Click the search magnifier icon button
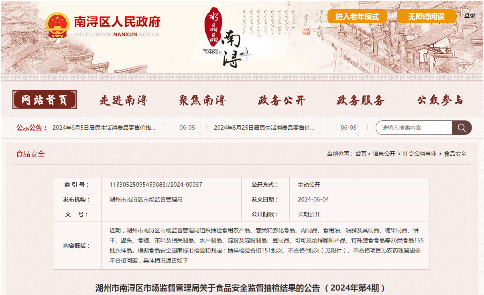This screenshot has height=295, width=484. point(462,128)
